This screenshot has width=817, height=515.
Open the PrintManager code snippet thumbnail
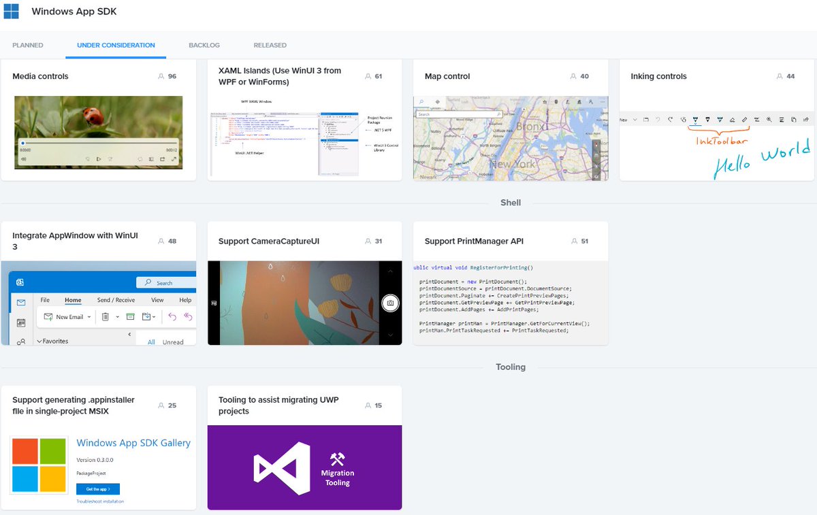[x=511, y=303]
